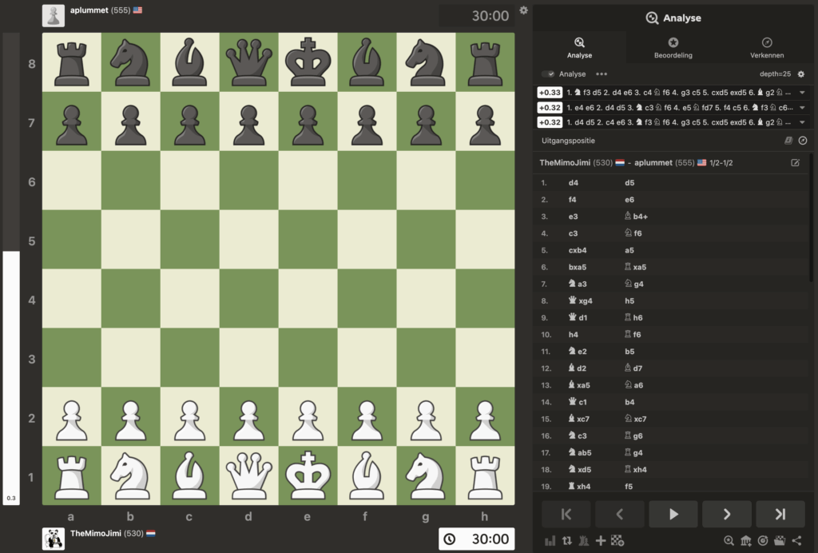This screenshot has height=553, width=818.
Task: Toggle the Analyse engine switch off
Action: 548,74
